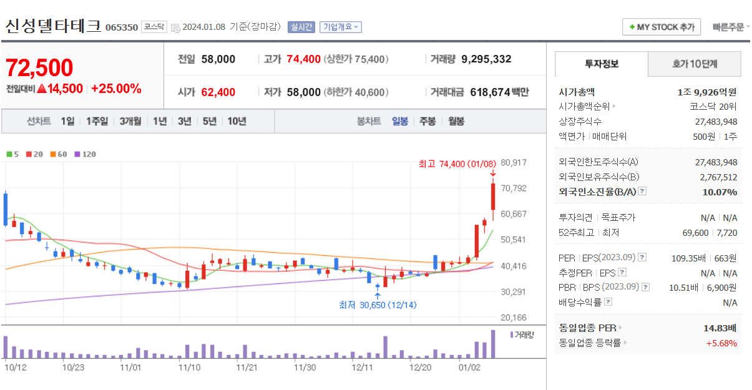The height and width of the screenshot is (390, 752).
Task: Click the 하한가 40,600 text
Action: click(x=356, y=92)
